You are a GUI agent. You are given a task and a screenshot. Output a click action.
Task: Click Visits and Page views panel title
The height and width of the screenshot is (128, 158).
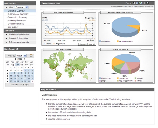point(63,12)
